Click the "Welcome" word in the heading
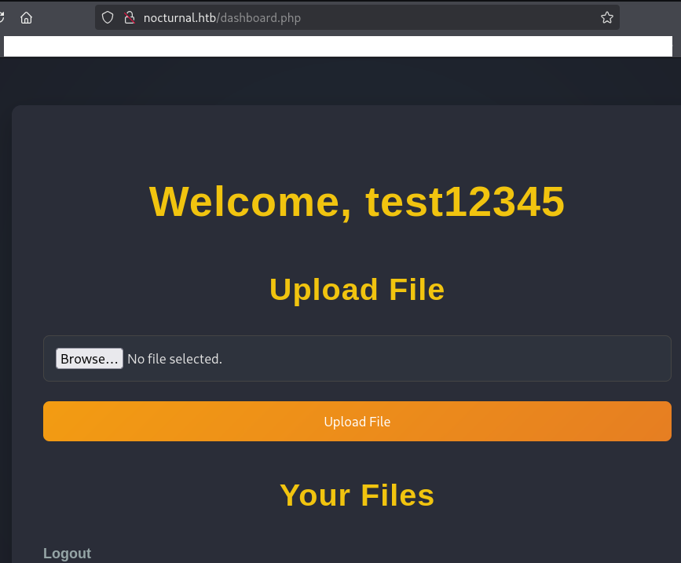 (250, 201)
